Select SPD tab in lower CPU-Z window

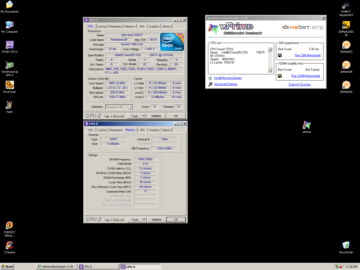click(x=142, y=130)
